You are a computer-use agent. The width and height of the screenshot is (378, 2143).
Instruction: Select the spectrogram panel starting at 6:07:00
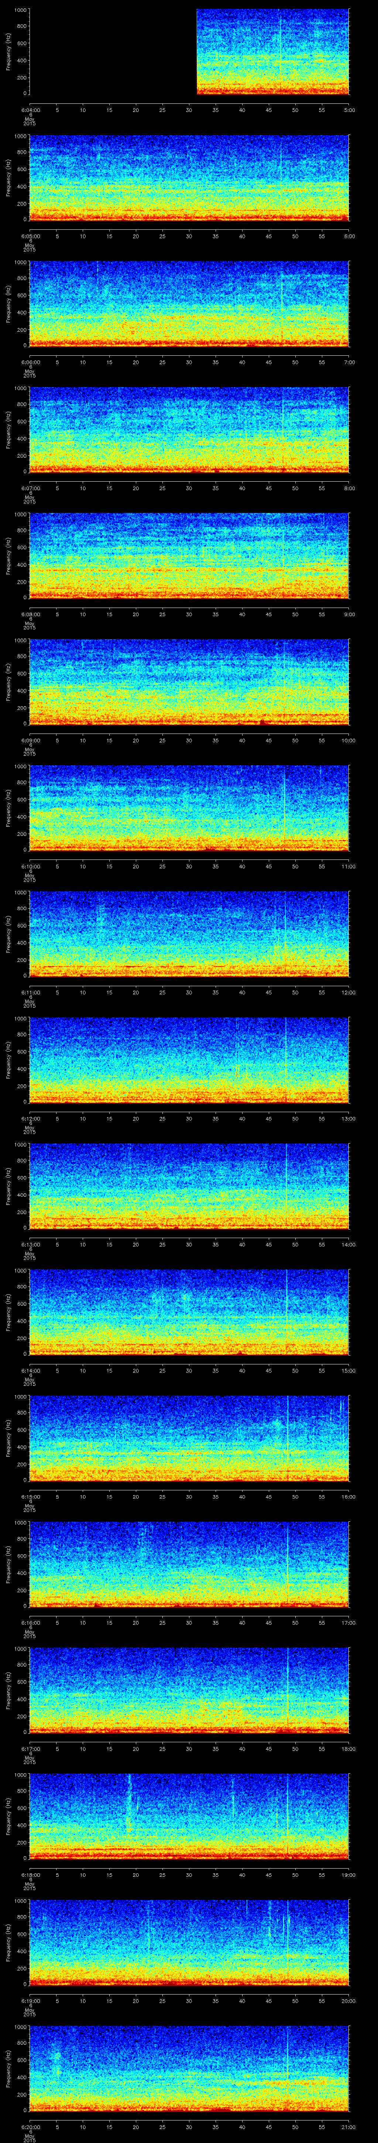pos(189,430)
